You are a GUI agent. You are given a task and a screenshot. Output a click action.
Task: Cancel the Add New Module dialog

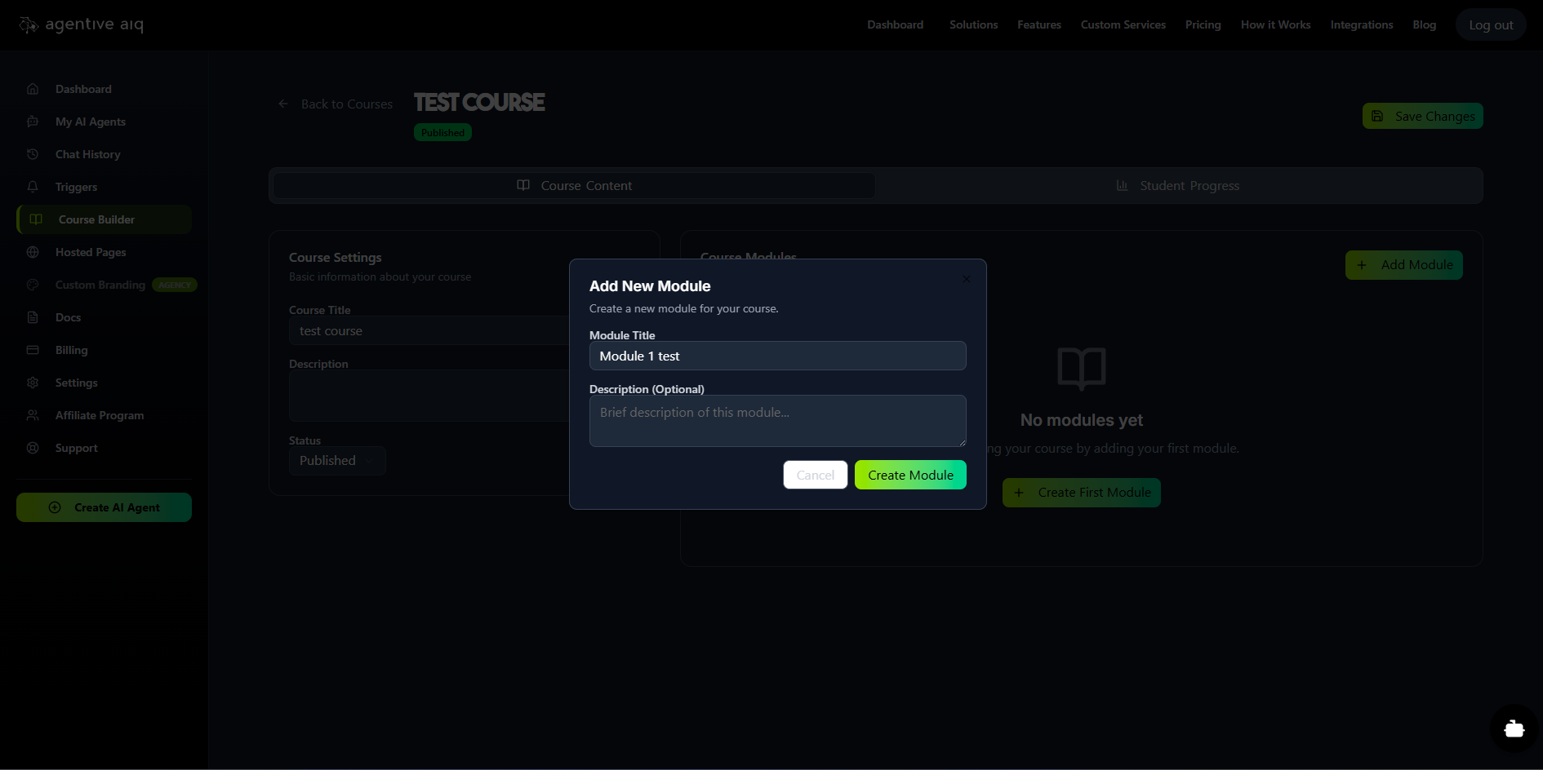click(x=815, y=475)
